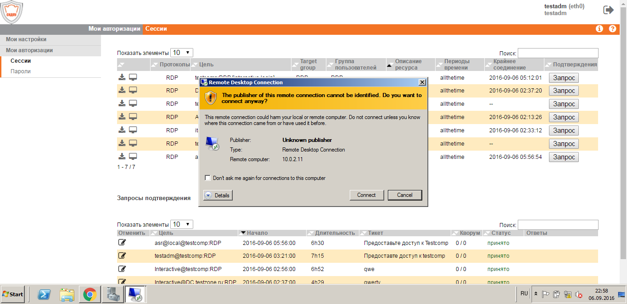This screenshot has width=627, height=304.
Task: Sort sessions by Крайнее соединение column
Action: pyautogui.click(x=513, y=65)
